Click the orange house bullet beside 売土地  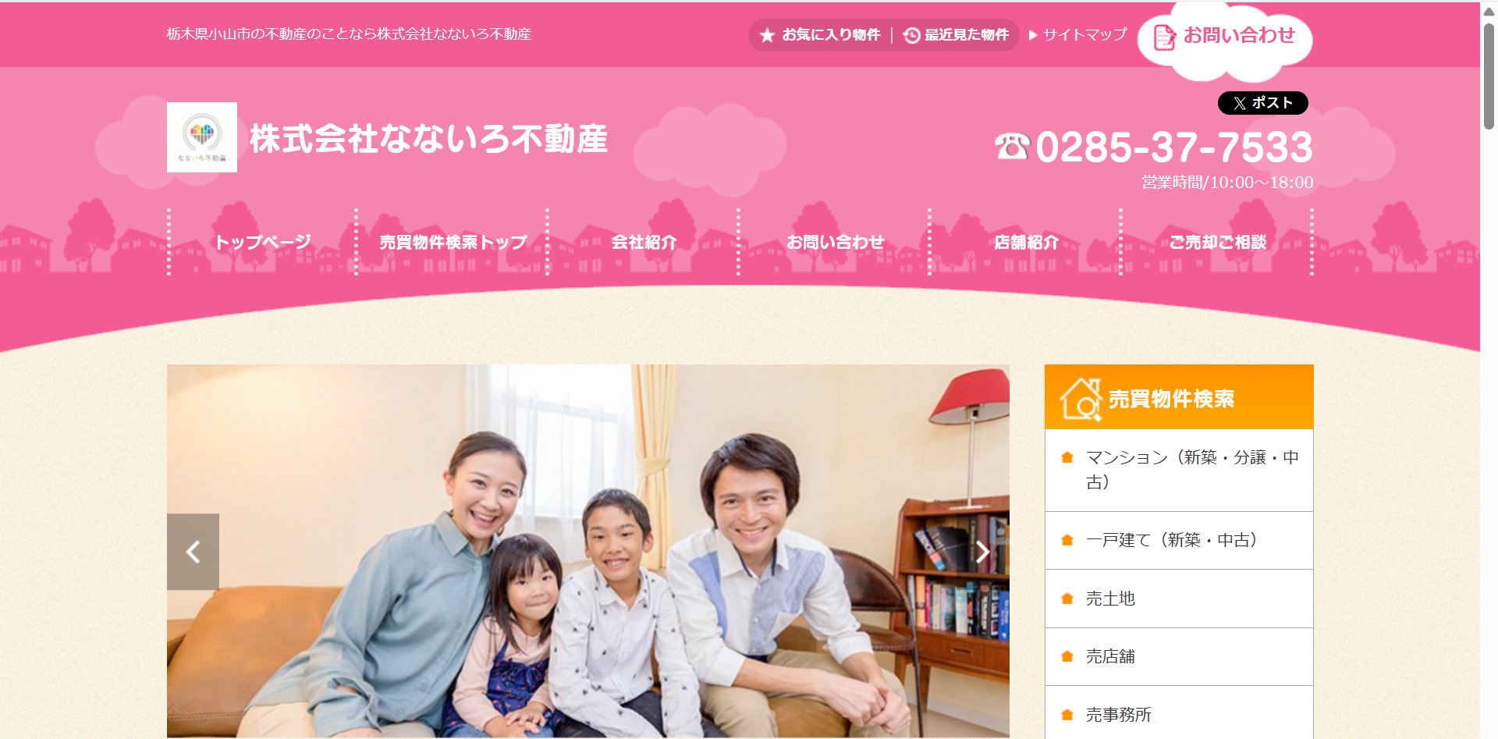pos(1067,599)
